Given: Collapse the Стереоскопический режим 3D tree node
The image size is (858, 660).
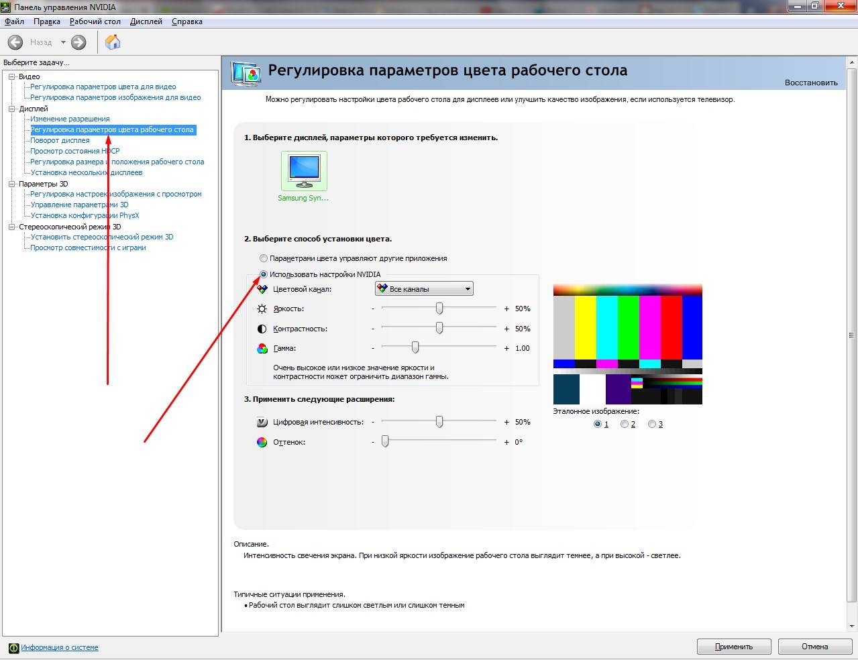Looking at the screenshot, I should coord(12,227).
